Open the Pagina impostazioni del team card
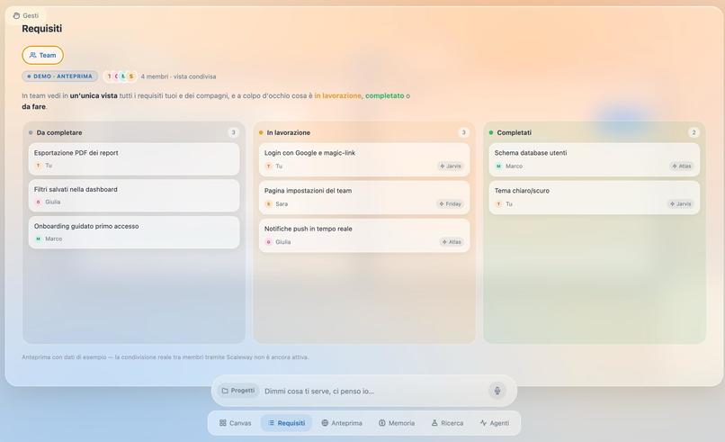Screen dimensions: 725x442 364,198
